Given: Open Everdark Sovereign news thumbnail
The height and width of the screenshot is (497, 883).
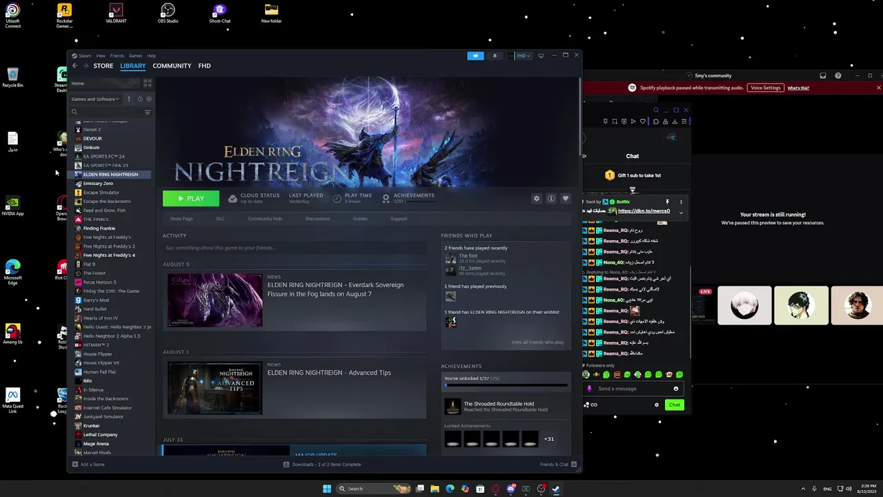Looking at the screenshot, I should coord(215,300).
